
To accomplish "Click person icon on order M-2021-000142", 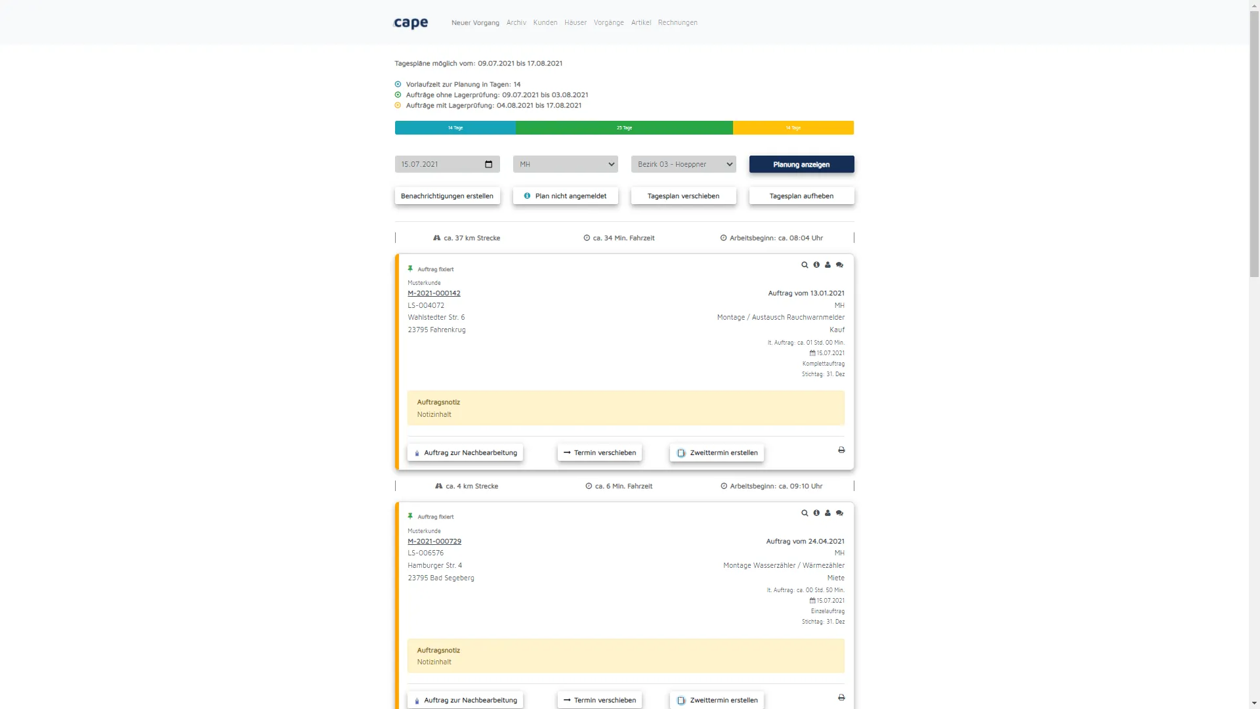I will pos(828,265).
